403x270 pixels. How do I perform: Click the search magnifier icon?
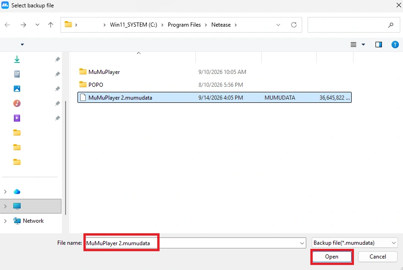[391, 25]
